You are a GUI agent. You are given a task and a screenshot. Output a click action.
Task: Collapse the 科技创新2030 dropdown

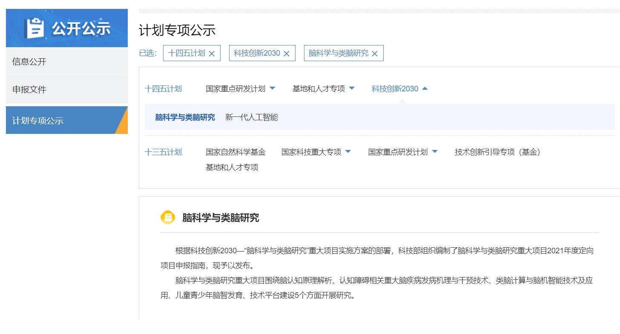click(425, 88)
